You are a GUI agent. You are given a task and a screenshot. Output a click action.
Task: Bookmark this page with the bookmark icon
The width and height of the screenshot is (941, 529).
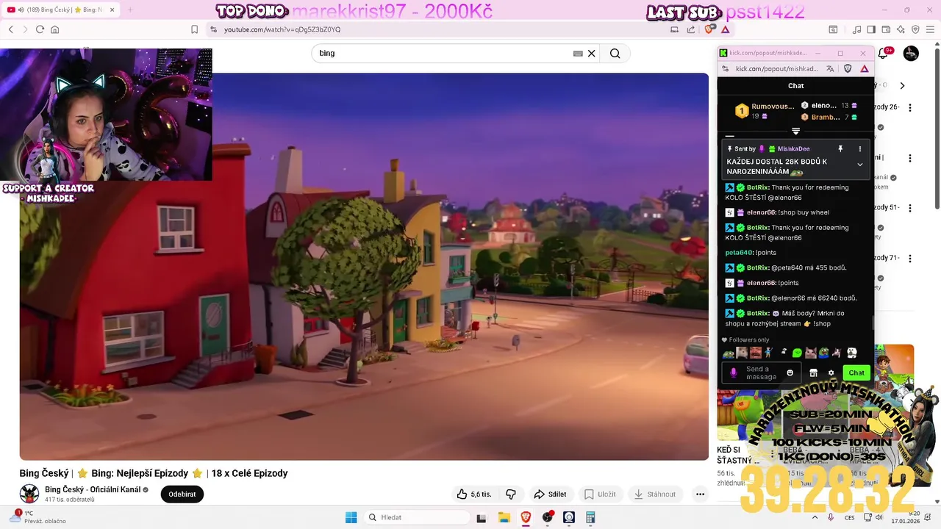(x=194, y=29)
